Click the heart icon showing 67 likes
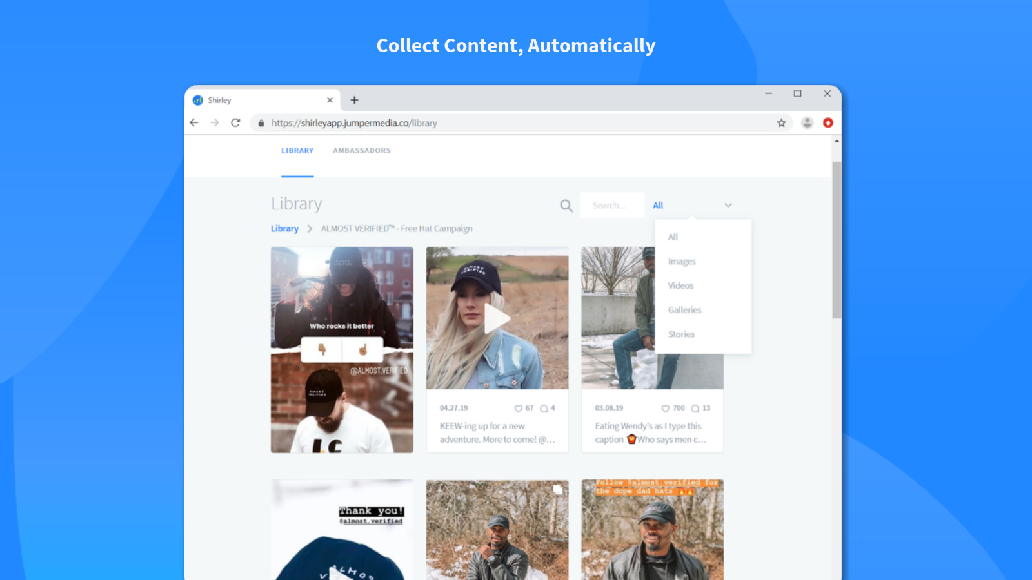 [x=518, y=409]
